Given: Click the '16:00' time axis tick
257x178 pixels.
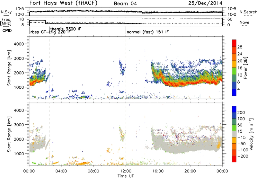Looking at the screenshot, I should [x=158, y=171].
